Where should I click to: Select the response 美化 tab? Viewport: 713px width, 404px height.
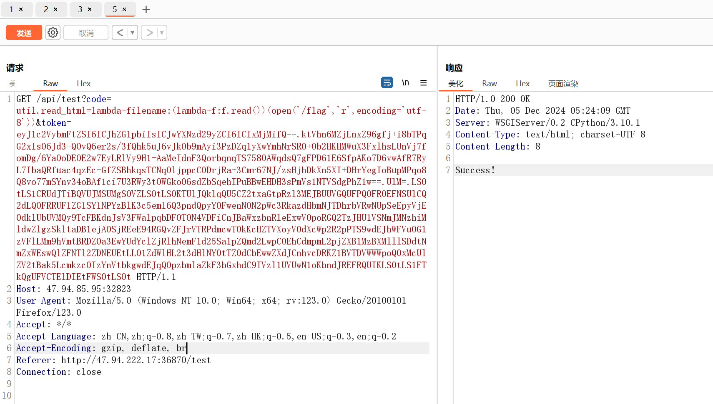[x=456, y=83]
